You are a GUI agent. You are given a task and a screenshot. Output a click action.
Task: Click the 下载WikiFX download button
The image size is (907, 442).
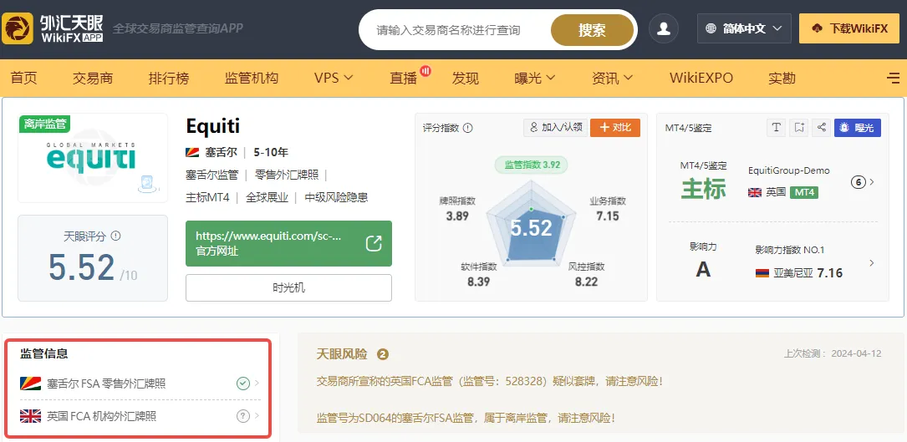click(848, 28)
